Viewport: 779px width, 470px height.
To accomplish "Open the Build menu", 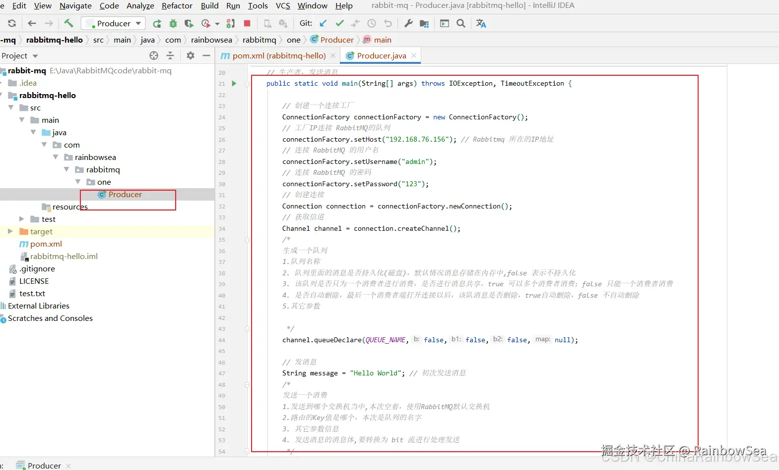I will click(x=210, y=5).
